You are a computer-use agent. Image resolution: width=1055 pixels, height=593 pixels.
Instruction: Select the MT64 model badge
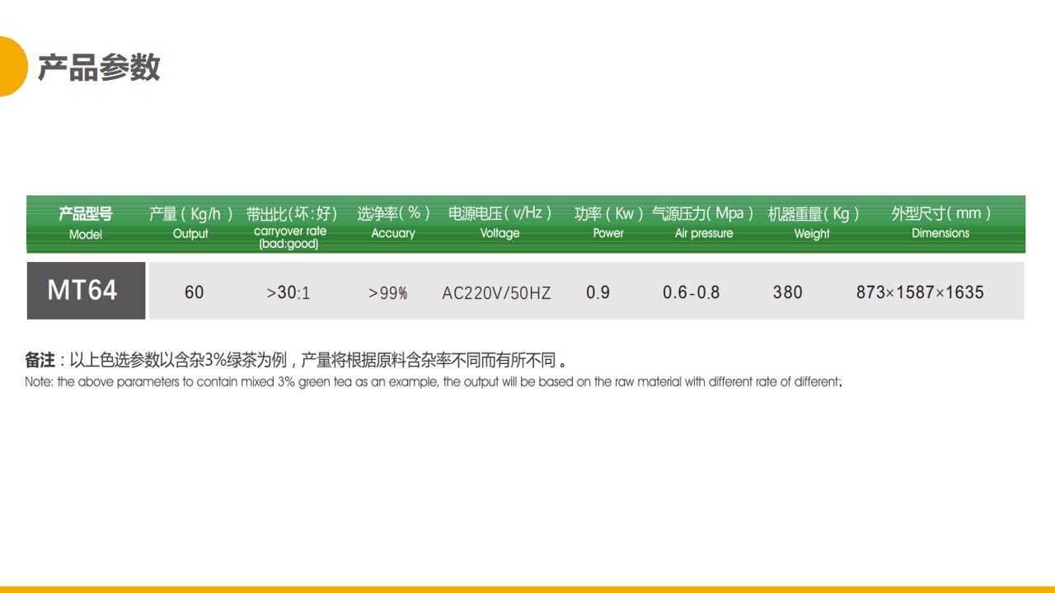click(86, 290)
